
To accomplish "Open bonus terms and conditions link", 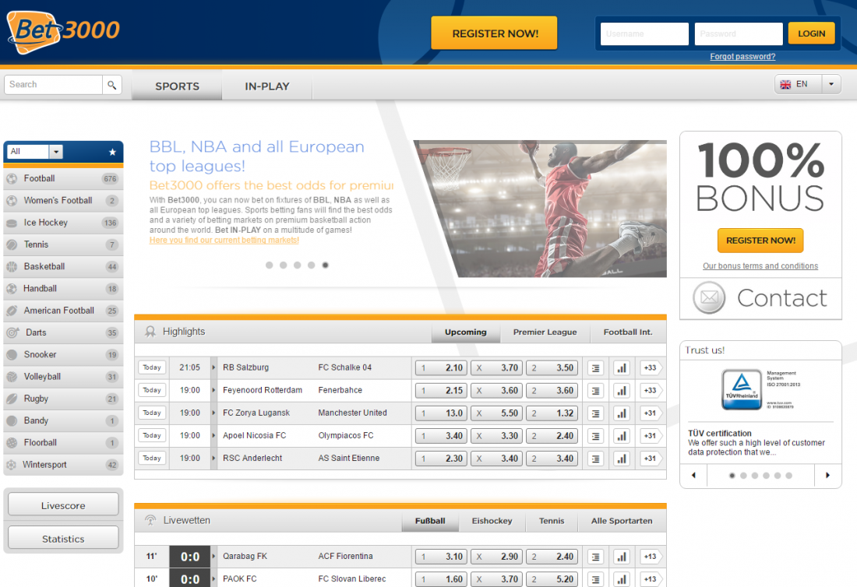I will 760,266.
